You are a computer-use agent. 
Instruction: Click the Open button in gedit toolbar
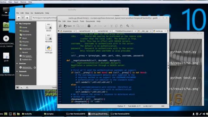click(x=68, y=26)
